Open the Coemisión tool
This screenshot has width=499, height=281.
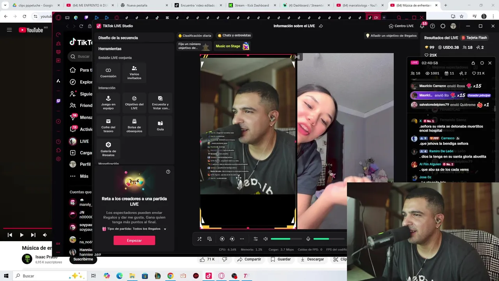(x=108, y=73)
